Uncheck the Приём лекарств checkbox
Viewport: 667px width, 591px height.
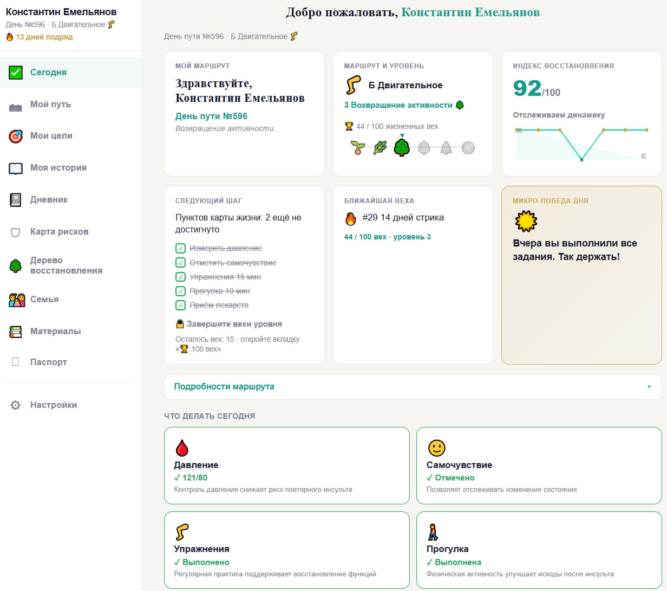pos(180,305)
